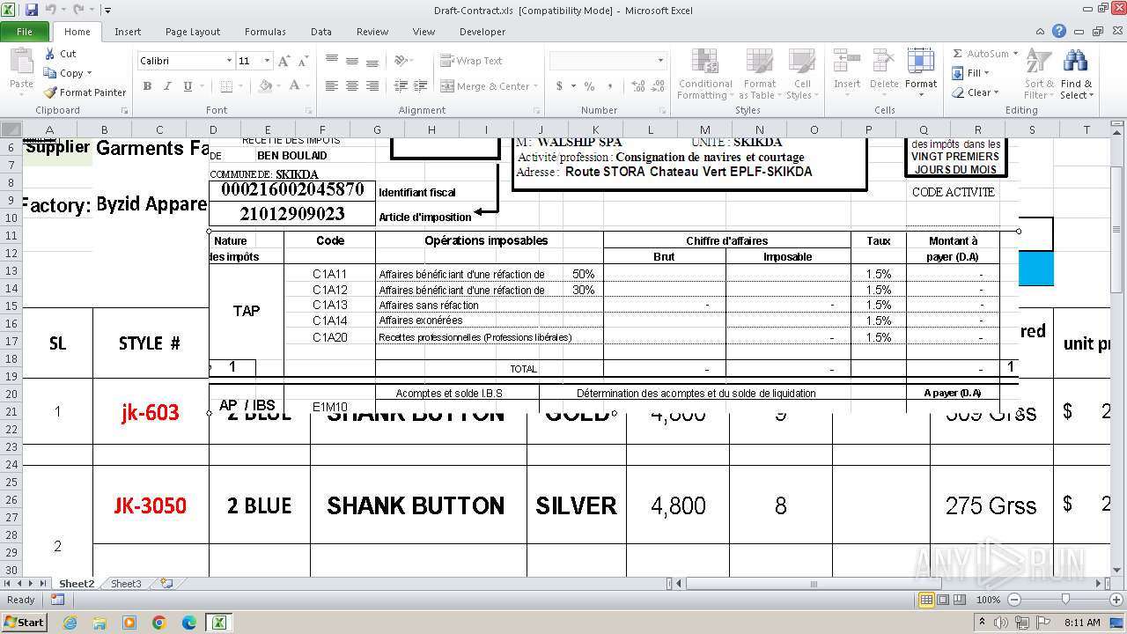Viewport: 1127px width, 634px height.
Task: Increase the font size with Grow Font
Action: (284, 61)
